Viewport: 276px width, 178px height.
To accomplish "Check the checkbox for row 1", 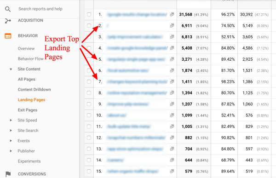I will click(x=89, y=14).
